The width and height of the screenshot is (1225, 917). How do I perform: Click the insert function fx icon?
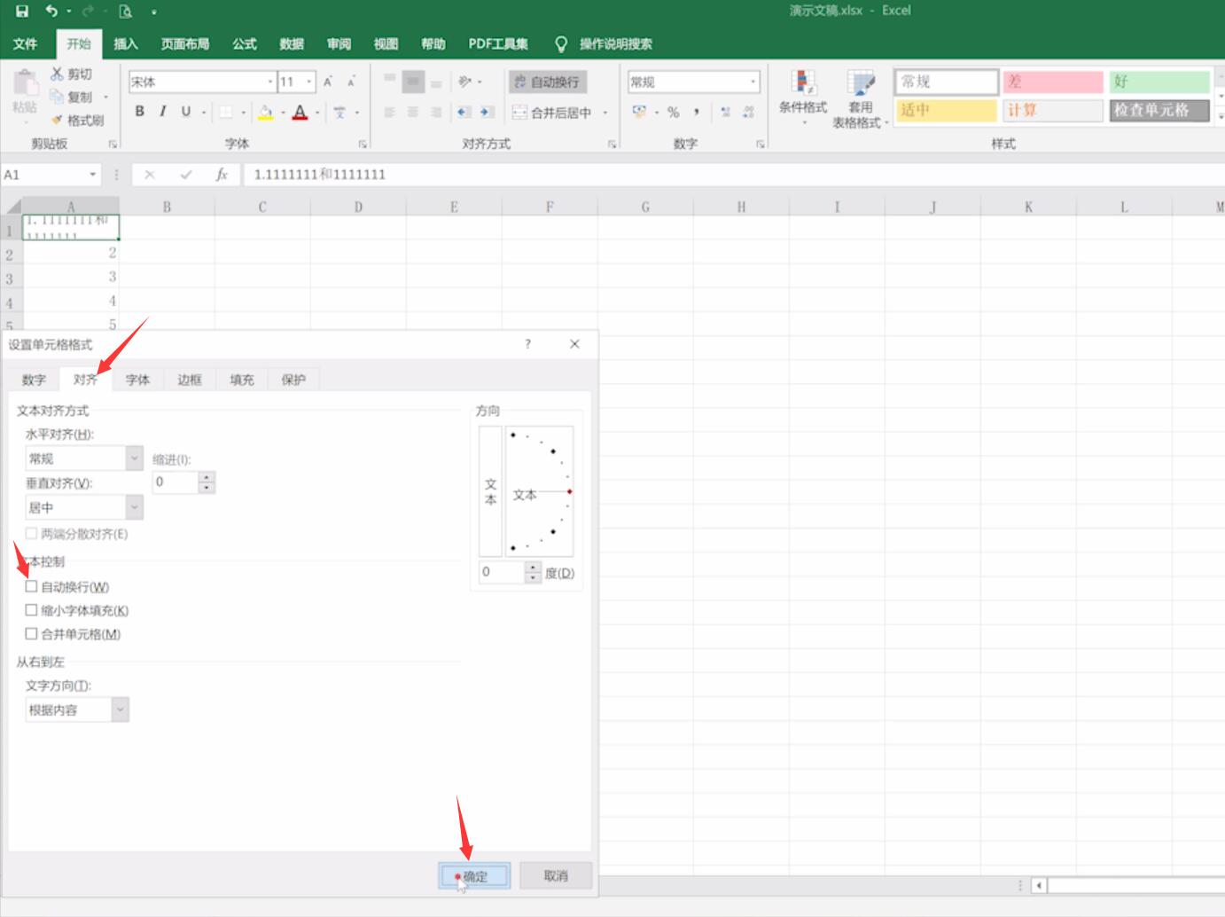pos(222,175)
